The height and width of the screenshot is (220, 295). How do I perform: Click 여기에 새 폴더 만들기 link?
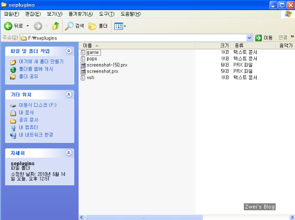tap(41, 61)
